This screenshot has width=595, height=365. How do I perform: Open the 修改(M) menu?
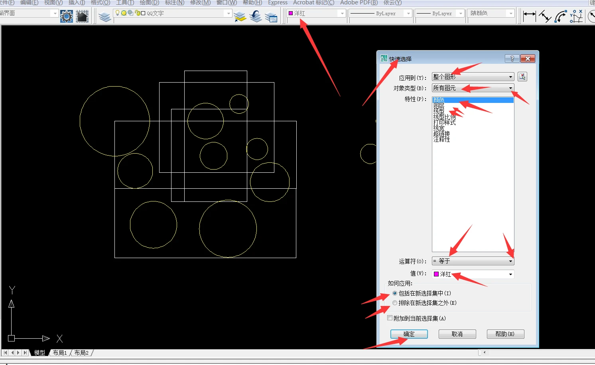click(200, 3)
